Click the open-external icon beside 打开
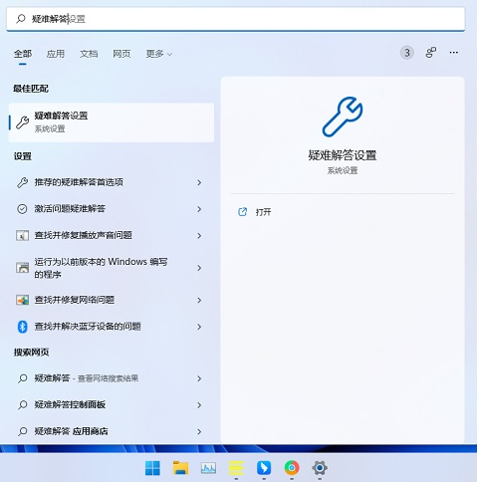This screenshot has height=482, width=477. [243, 212]
